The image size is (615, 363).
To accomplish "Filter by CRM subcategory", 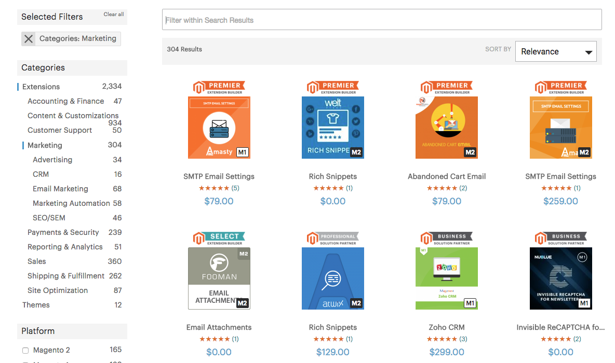I will coord(41,174).
